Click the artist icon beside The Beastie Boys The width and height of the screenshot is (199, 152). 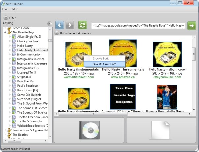point(10,32)
